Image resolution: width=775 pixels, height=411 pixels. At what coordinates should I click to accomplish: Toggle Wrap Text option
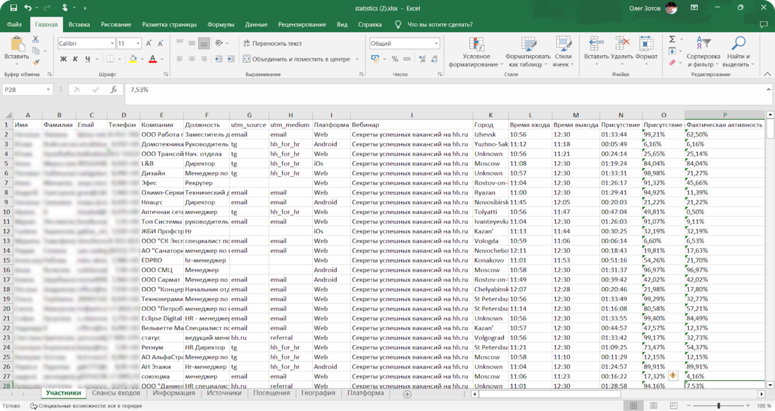click(x=273, y=43)
